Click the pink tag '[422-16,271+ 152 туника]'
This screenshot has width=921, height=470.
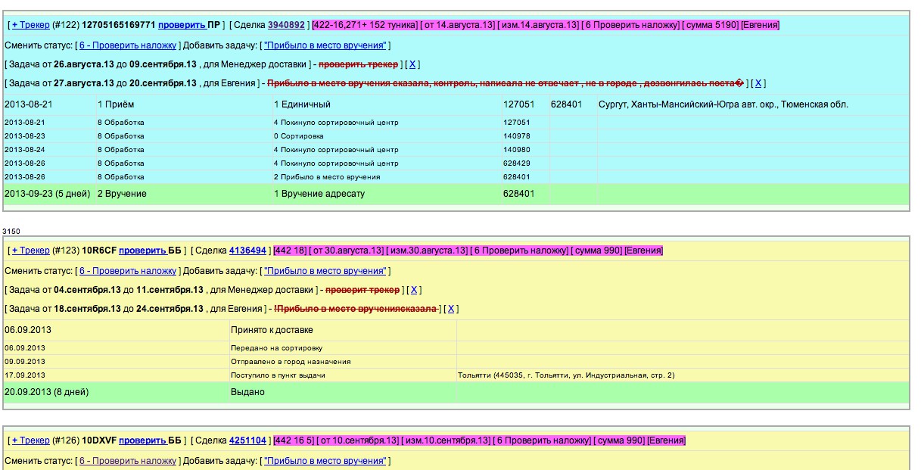coord(365,25)
